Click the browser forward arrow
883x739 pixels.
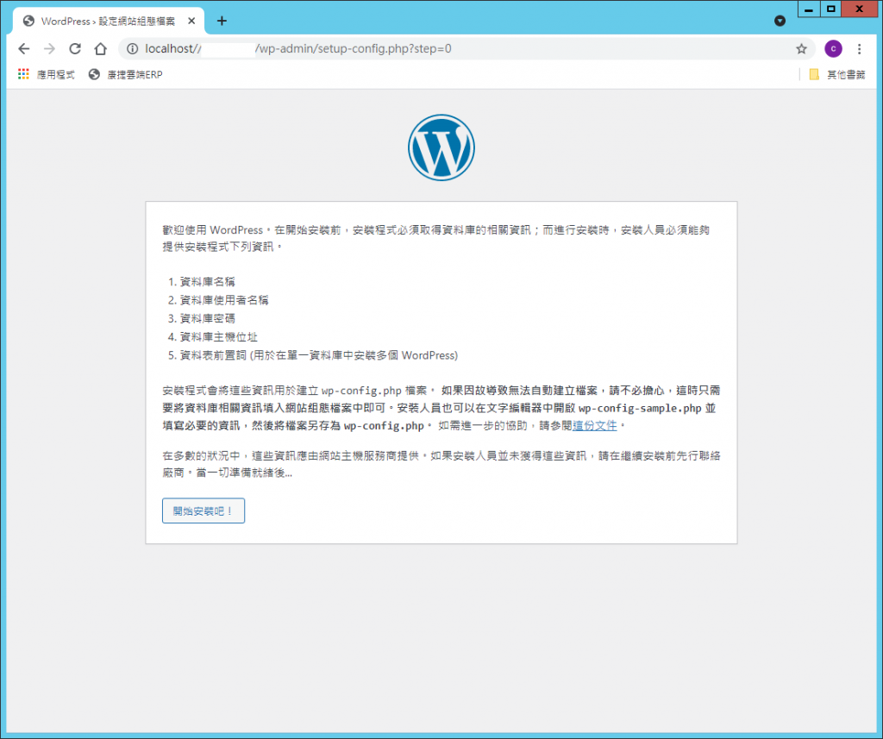[49, 49]
